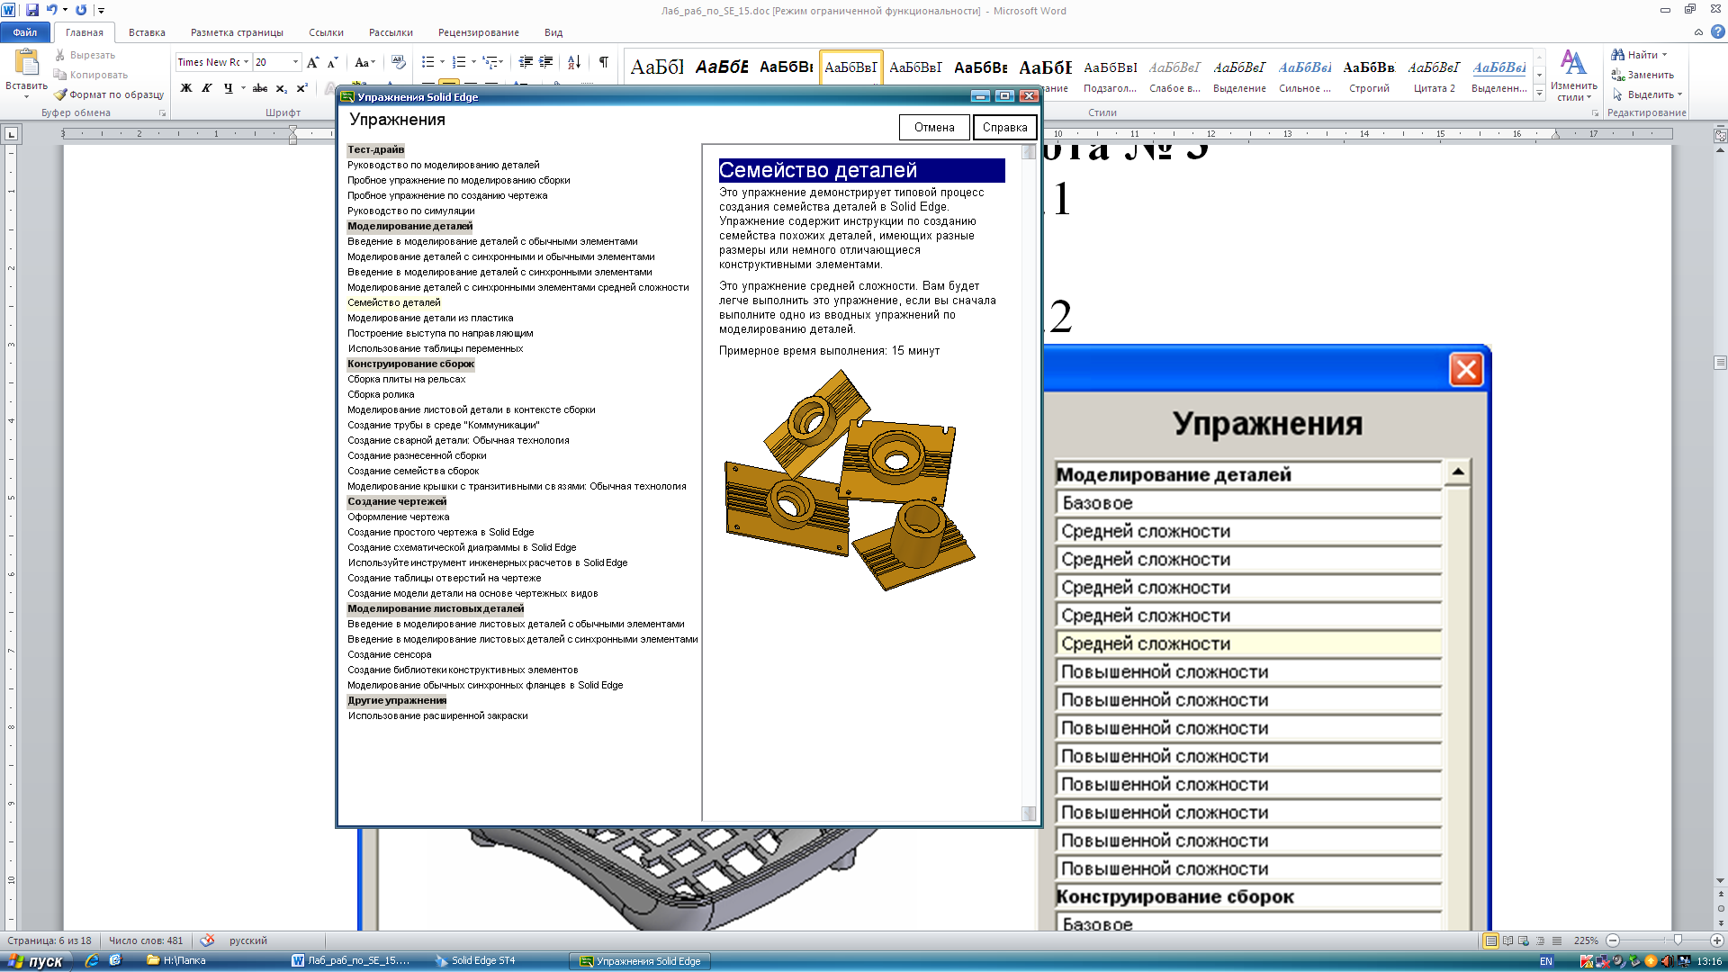Click the Redo/Repeat icon

coord(81,10)
